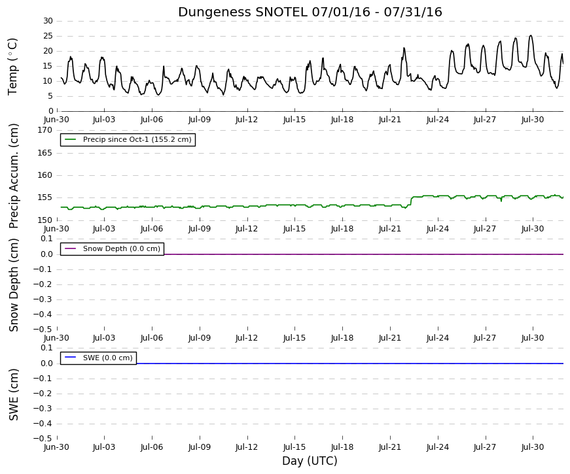The image size is (570, 474).
Task: Click the Day (UTC) x-axis label
Action: coord(310,461)
